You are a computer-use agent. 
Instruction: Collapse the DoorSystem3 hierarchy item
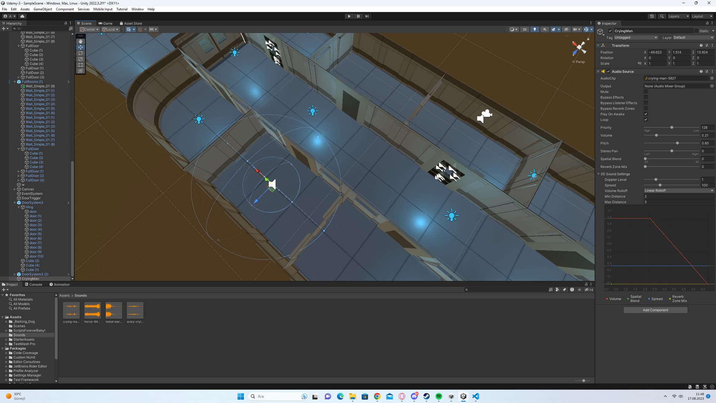15,203
